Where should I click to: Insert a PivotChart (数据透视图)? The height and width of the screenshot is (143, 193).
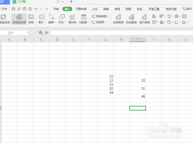pos(19,19)
